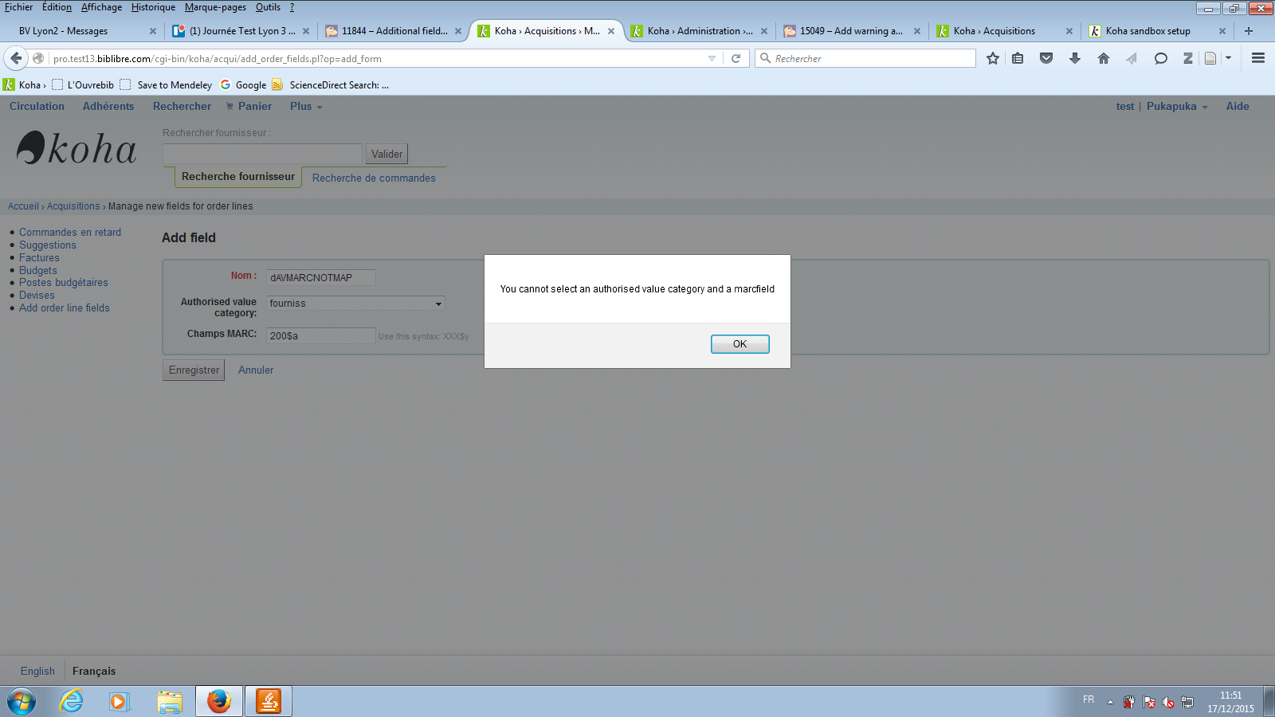Bookmark this page with star icon
This screenshot has width=1275, height=717.
pyautogui.click(x=992, y=58)
